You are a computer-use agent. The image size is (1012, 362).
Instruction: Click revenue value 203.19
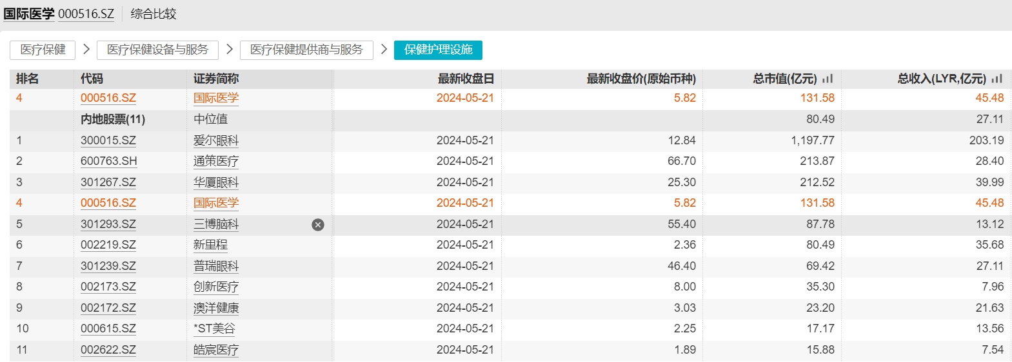point(987,140)
